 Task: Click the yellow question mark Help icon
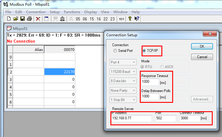130,19
